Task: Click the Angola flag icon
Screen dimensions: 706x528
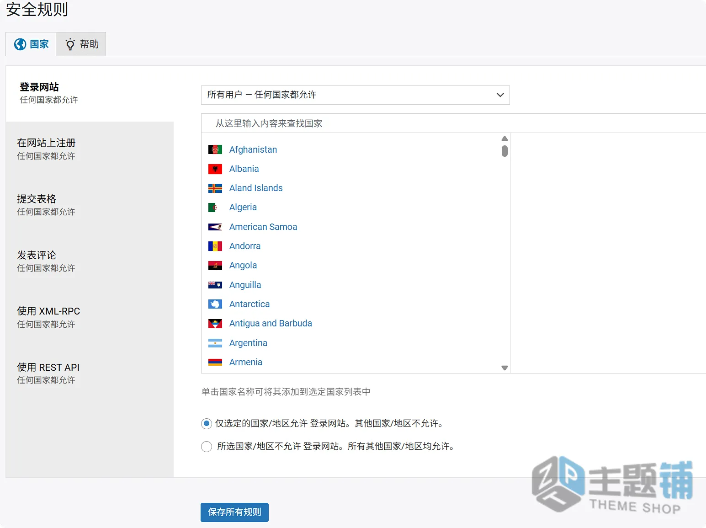Action: pyautogui.click(x=215, y=266)
